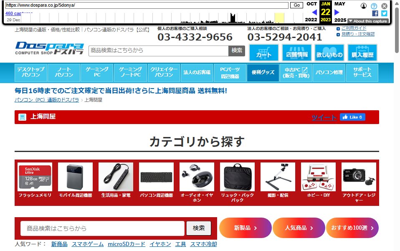400x251 pixels.
Task: Open ホビー・DIY category thumbnail
Action: coord(318,177)
